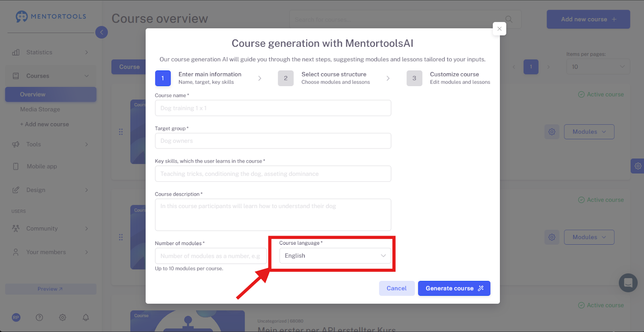644x332 pixels.
Task: Expand the Statistics sidebar menu
Action: tap(51, 52)
